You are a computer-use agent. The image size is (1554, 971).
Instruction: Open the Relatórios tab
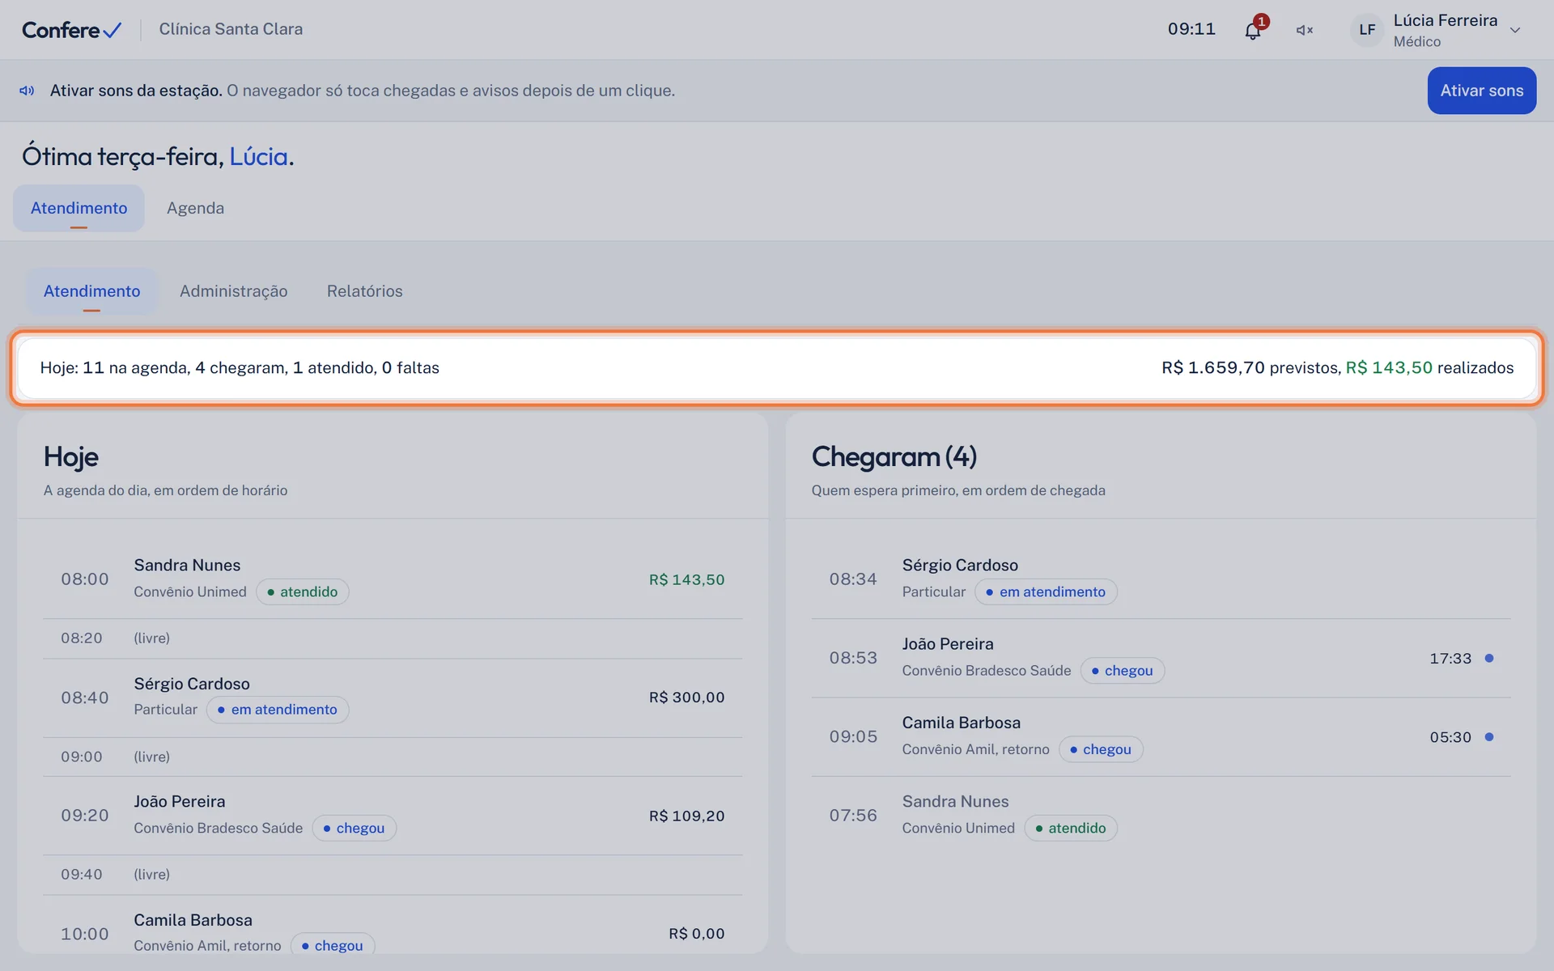click(364, 291)
